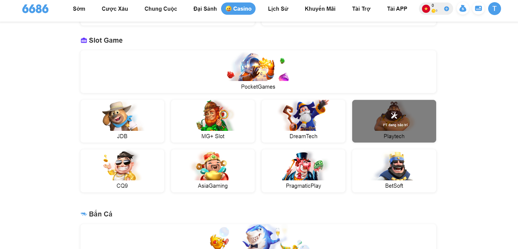Open the Cược Xâu menu item

(x=115, y=9)
